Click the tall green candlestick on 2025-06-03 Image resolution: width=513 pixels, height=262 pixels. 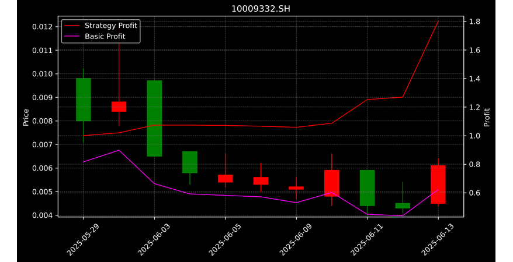(154, 118)
